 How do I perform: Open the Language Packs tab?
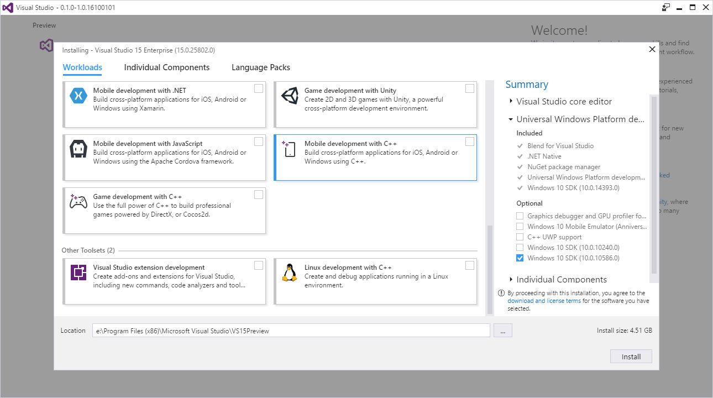(x=260, y=67)
